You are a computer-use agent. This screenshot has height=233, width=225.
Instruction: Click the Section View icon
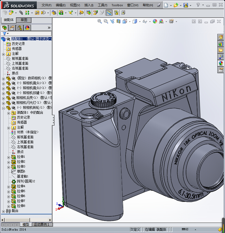click(118, 21)
